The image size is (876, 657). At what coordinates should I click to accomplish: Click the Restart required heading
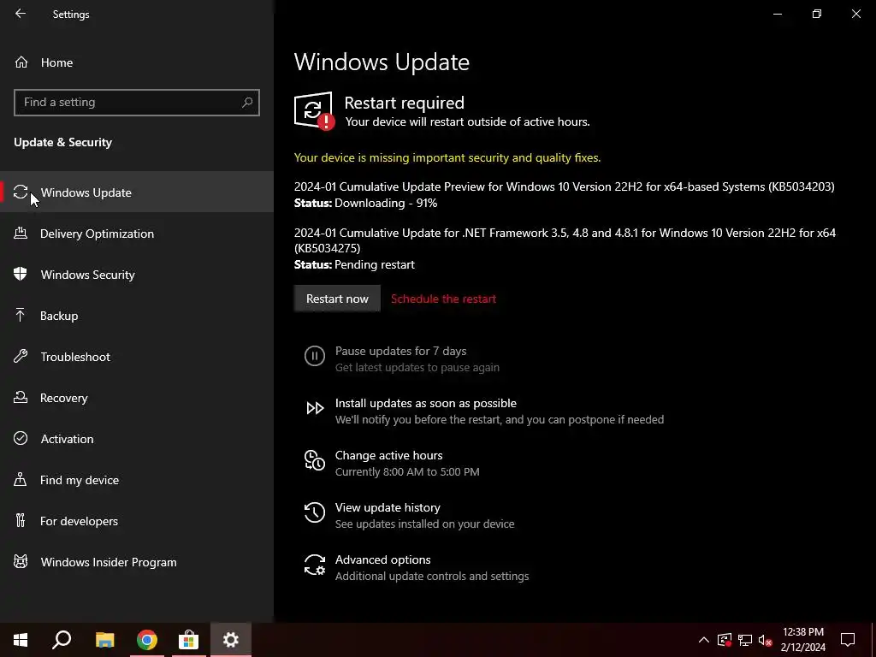[x=404, y=103]
